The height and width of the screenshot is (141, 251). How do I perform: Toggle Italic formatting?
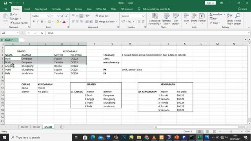[38, 22]
